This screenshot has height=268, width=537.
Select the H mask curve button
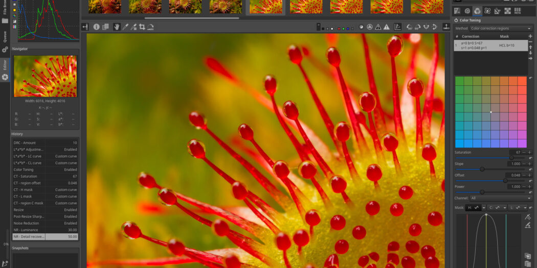(x=474, y=207)
